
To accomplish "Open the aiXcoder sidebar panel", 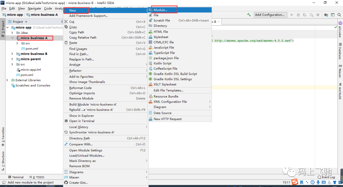I will coord(340,30).
